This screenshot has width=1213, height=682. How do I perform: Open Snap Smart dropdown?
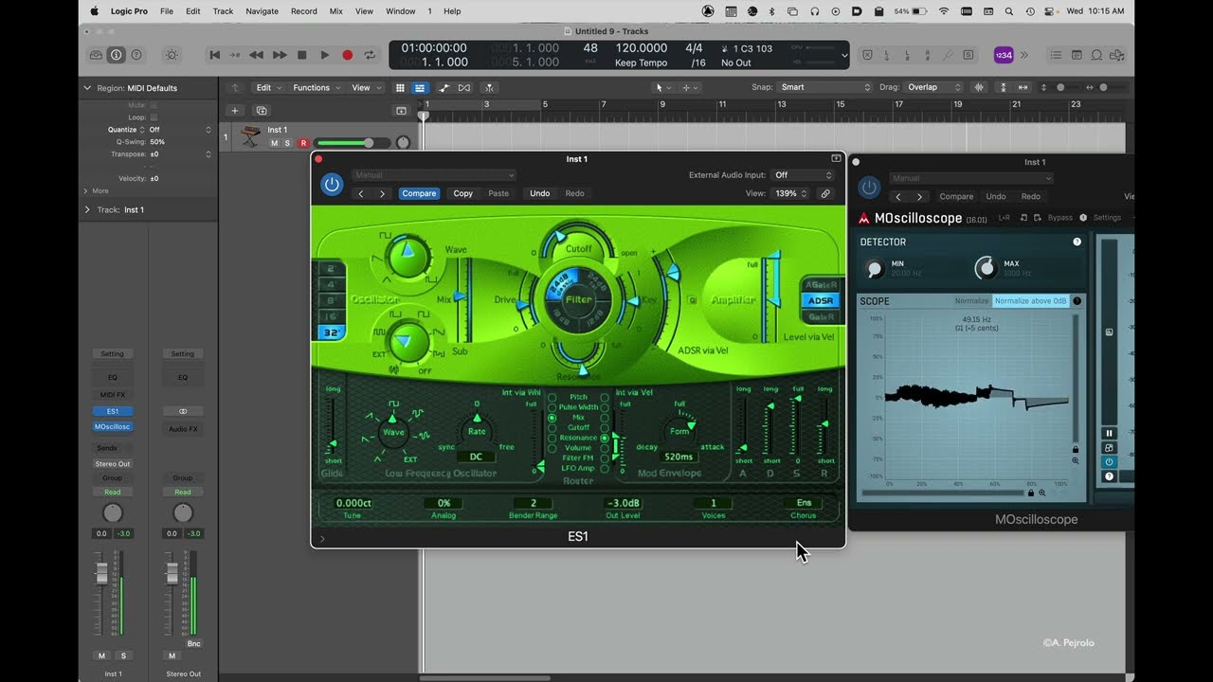824,87
